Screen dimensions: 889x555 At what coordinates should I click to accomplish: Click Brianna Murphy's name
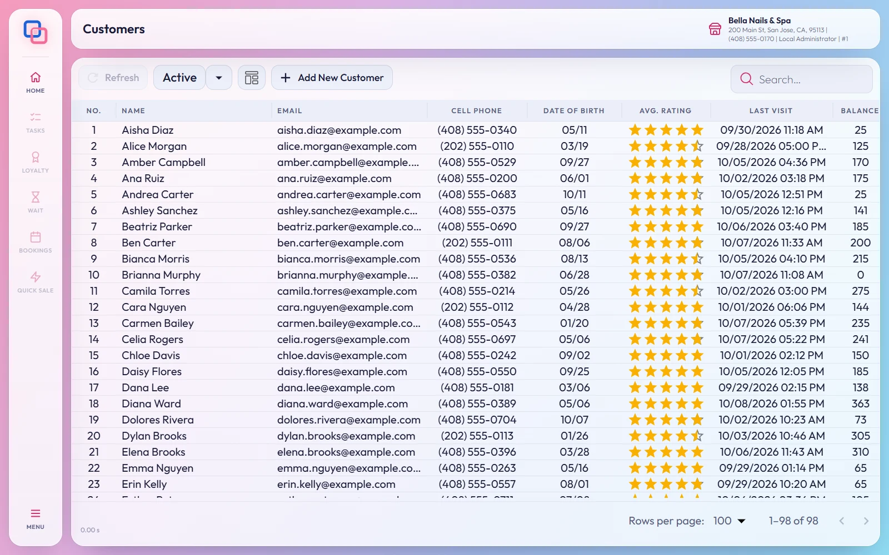tap(161, 275)
